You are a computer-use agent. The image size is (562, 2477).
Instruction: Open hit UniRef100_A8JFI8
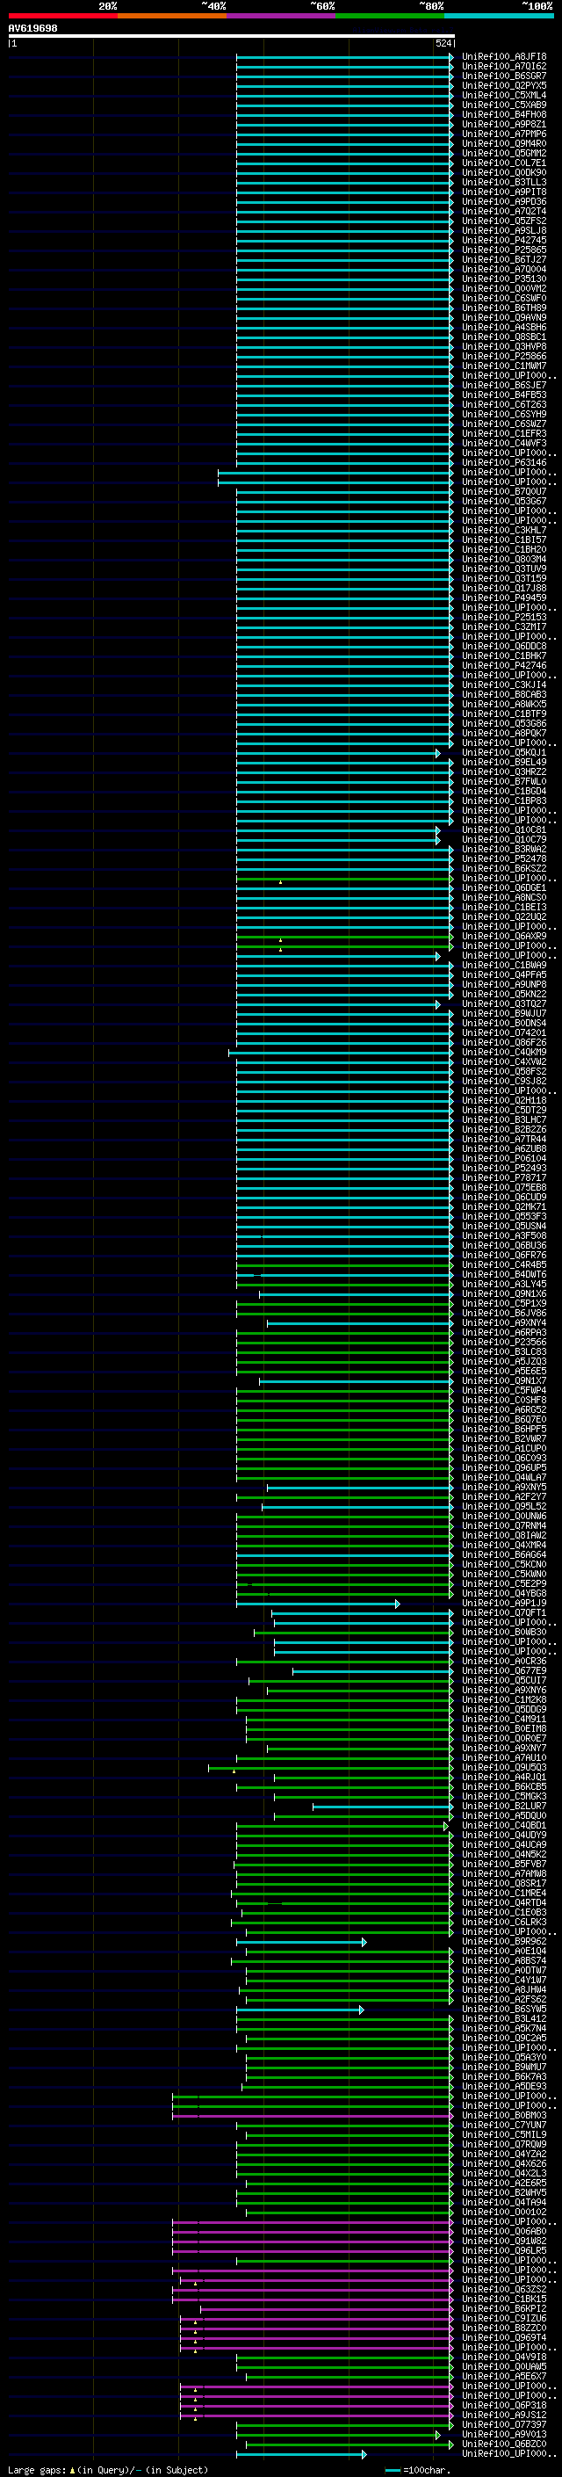pyautogui.click(x=504, y=57)
